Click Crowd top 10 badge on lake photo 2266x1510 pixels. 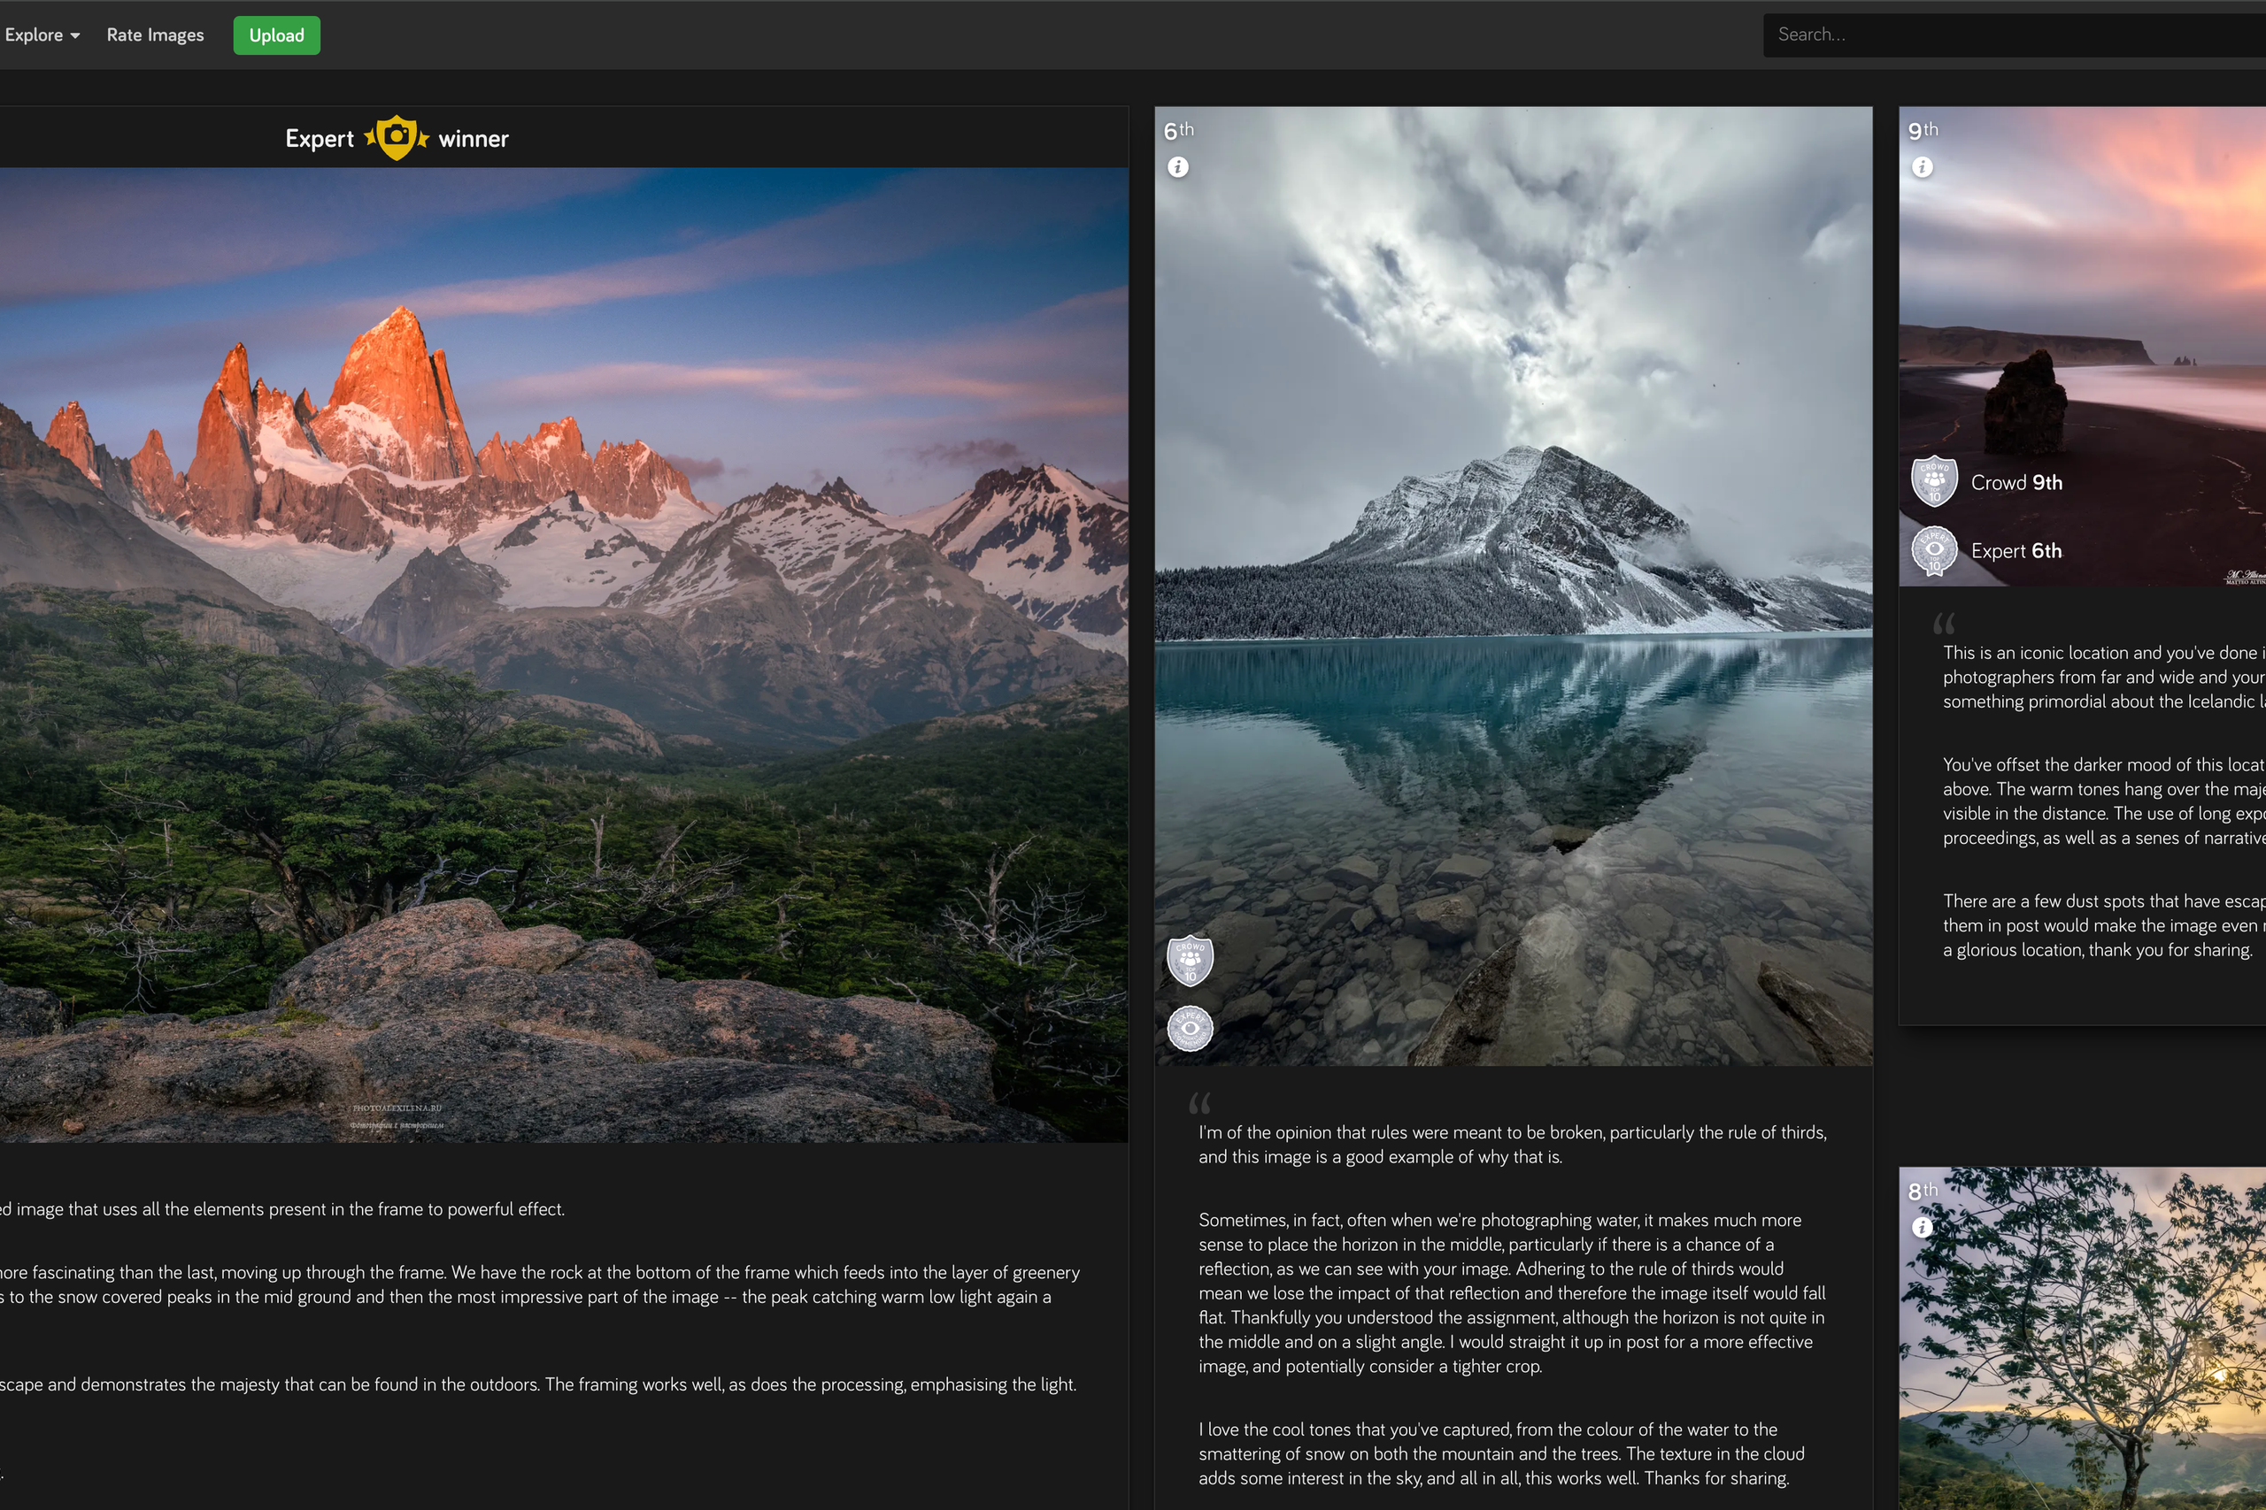1190,960
